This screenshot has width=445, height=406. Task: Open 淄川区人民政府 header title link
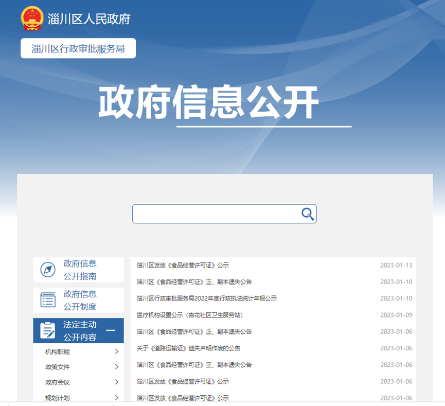89,19
